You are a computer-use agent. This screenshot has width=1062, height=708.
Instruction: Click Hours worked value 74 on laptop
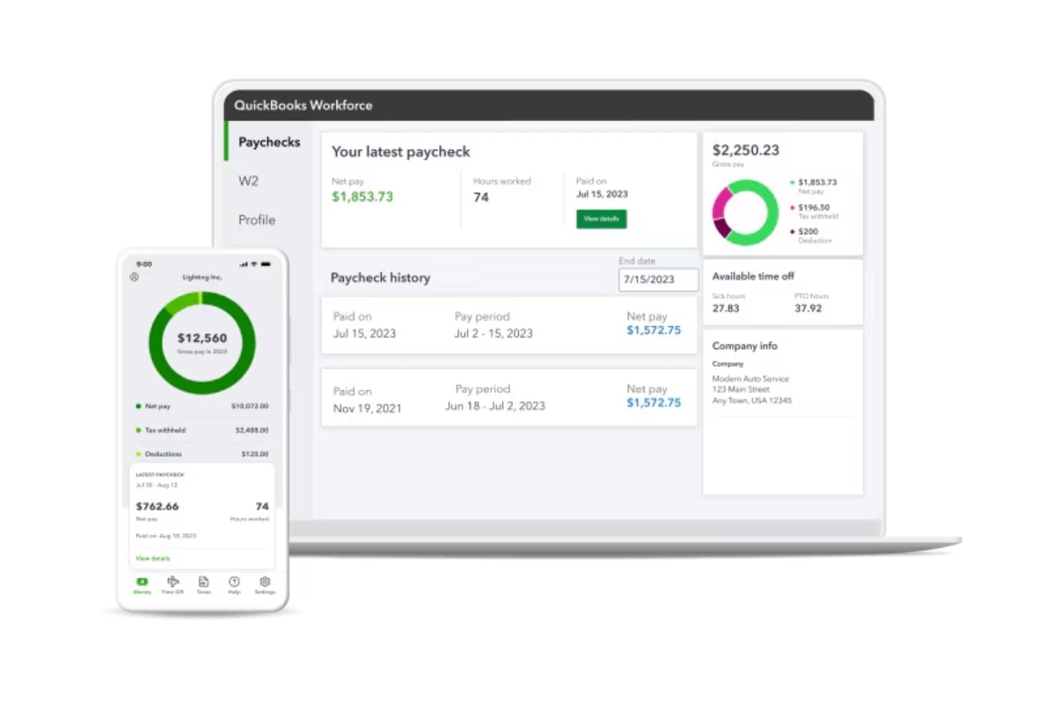[x=481, y=197]
